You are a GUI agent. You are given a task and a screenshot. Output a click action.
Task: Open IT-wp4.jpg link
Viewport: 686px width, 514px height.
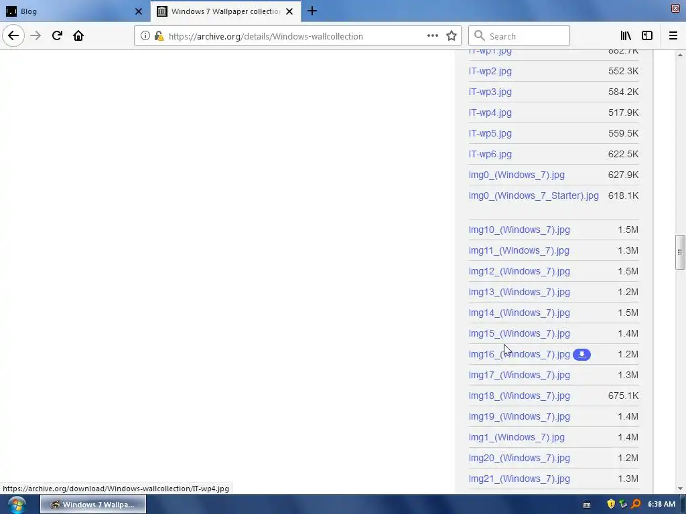pos(490,112)
